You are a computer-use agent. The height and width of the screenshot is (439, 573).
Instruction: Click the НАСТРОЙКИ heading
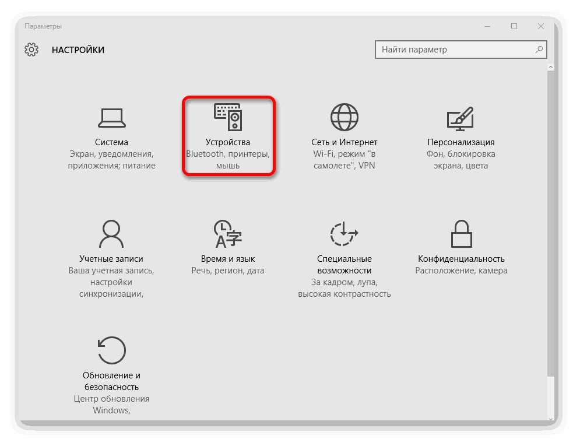point(78,50)
